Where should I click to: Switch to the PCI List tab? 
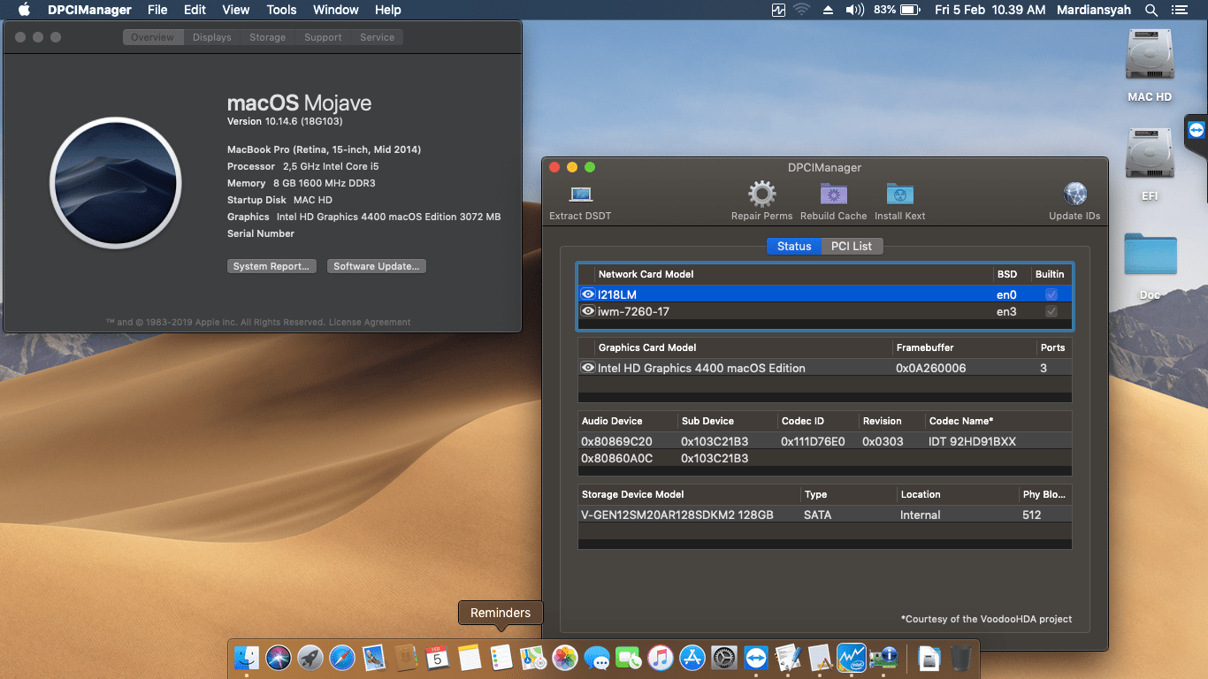[852, 246]
